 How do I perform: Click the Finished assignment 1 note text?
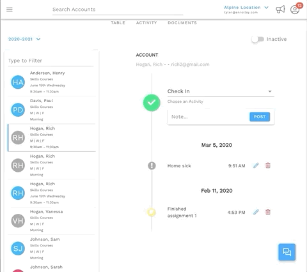click(x=182, y=212)
